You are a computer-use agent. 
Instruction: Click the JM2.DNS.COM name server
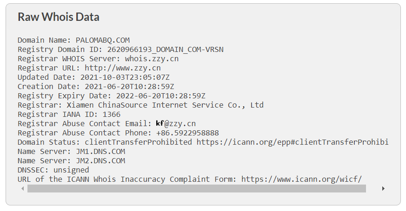coord(100,161)
